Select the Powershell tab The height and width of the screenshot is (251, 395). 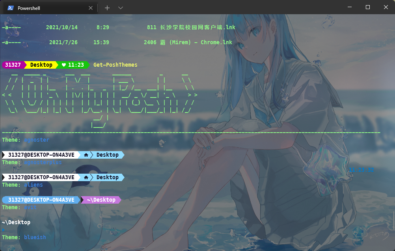[50, 8]
